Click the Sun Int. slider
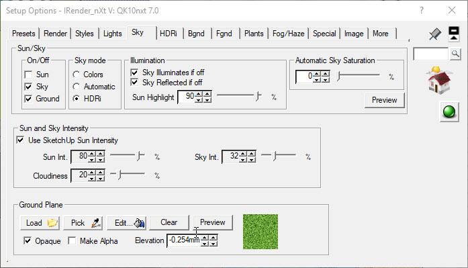Screen dimensions: 468x268 [x=128, y=155]
